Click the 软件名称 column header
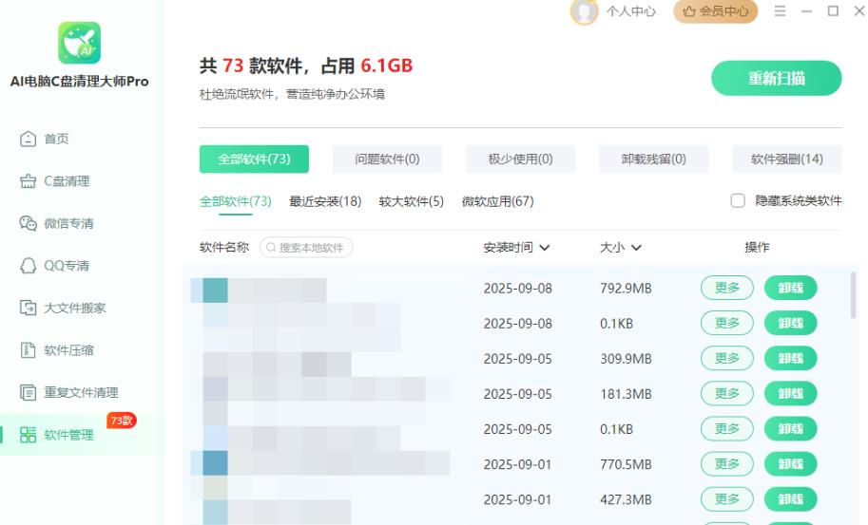Screen dimensions: 868x525 tap(224, 248)
